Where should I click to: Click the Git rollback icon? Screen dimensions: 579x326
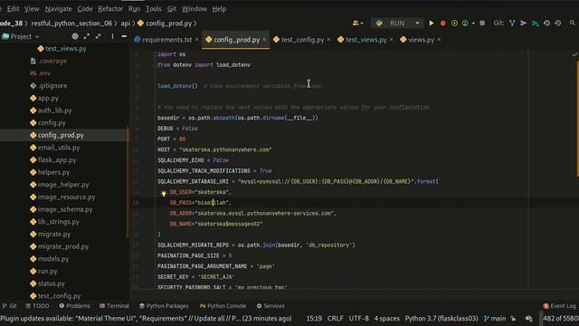click(558, 23)
